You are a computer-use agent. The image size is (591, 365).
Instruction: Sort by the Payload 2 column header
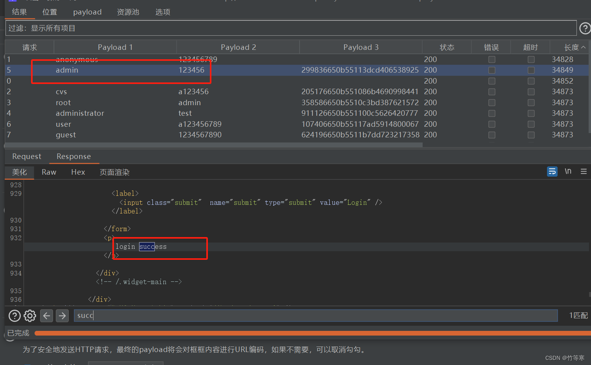click(x=238, y=47)
